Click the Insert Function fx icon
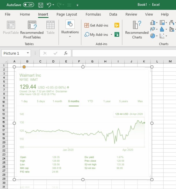This screenshot has width=176, height=189. (x=66, y=53)
